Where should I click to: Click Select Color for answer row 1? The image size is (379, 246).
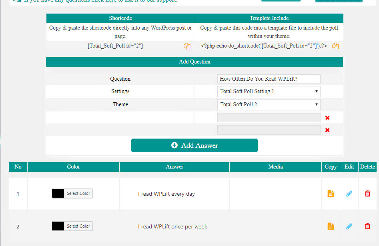(x=78, y=193)
